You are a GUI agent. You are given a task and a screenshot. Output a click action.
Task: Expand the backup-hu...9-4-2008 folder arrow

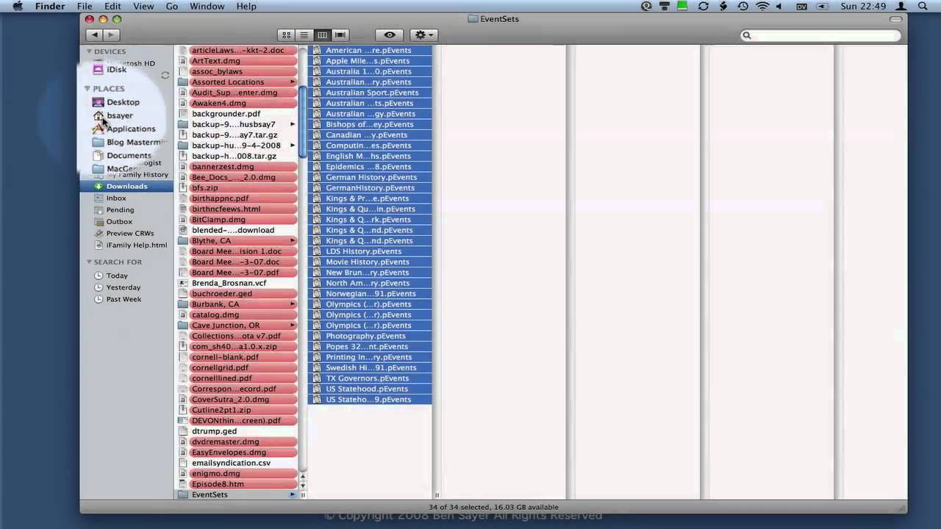(x=293, y=145)
